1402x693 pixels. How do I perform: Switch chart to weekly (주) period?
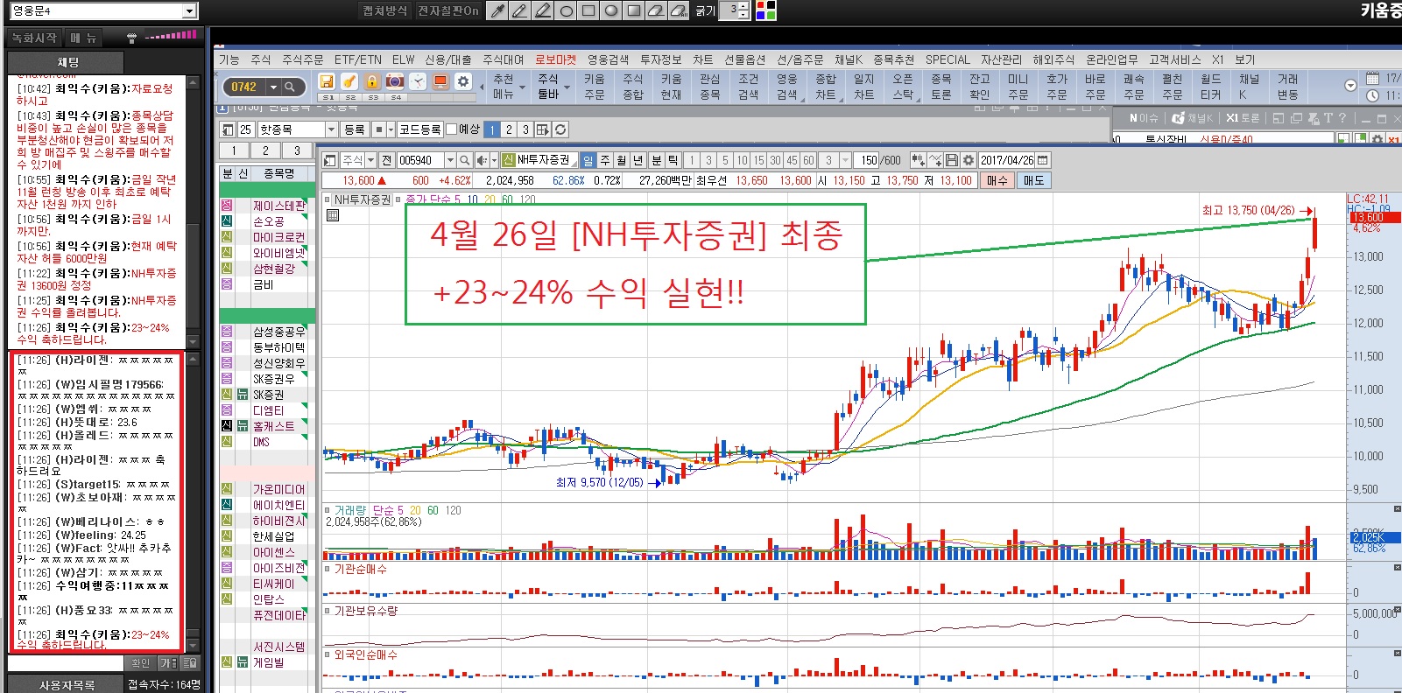[605, 160]
